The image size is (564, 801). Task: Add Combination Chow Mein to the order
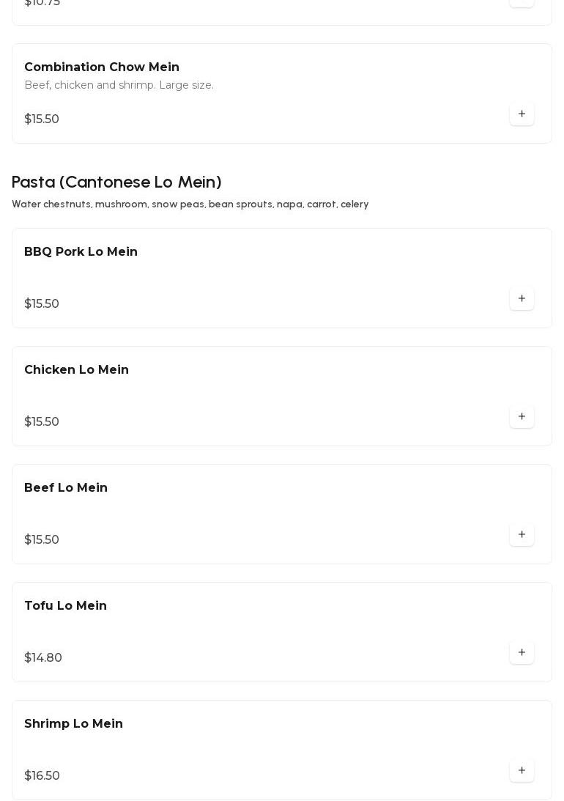point(522,114)
